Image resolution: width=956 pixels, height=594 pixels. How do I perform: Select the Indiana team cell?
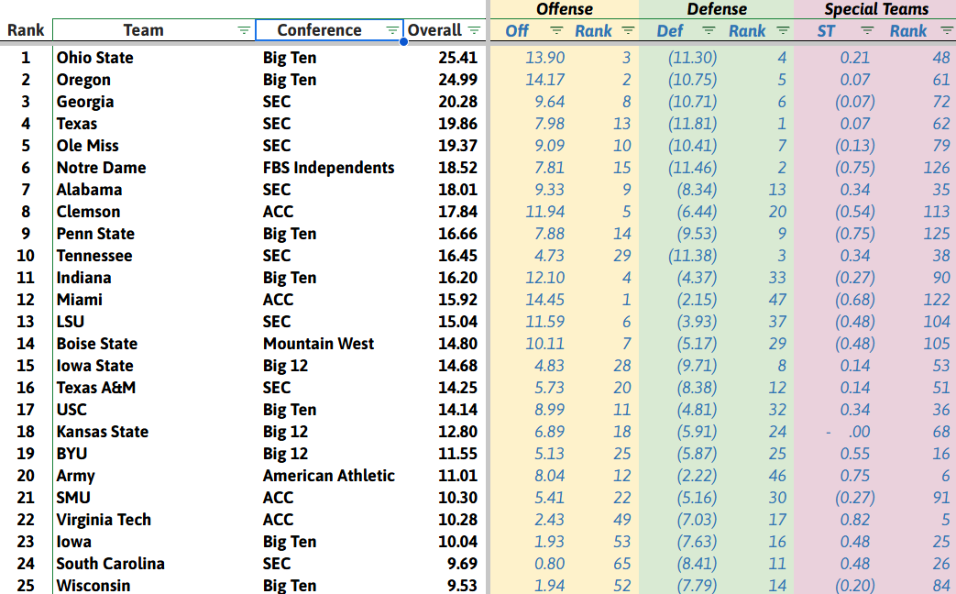click(x=84, y=278)
